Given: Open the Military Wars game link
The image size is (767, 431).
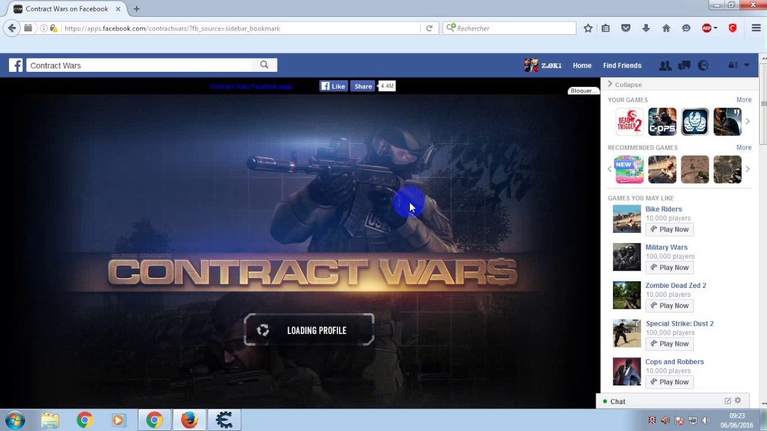Looking at the screenshot, I should pyautogui.click(x=666, y=247).
